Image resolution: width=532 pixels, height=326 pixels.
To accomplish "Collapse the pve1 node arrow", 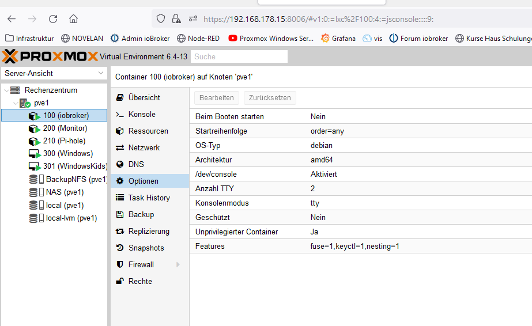I will [16, 103].
